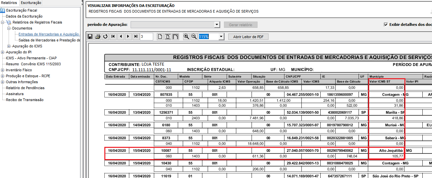432x178 pixels.
Task: Toggle the 'Exibir detalhes dos documentos' checkbox
Action: click(385, 25)
